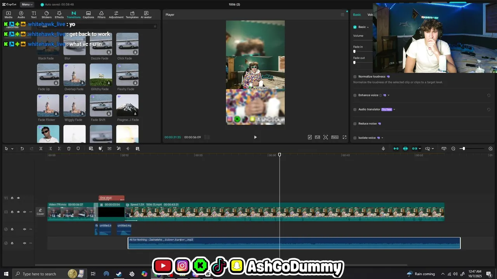Enable Reduce noise checkbox
Image resolution: width=497 pixels, height=279 pixels.
[x=355, y=124]
